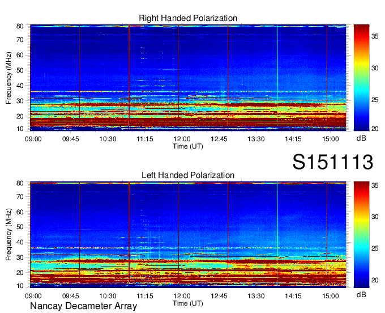Viewport: 385px width, 313px height.
Task: Click the "Time (UT)" label under Right Handed panel
Action: pyautogui.click(x=188, y=146)
